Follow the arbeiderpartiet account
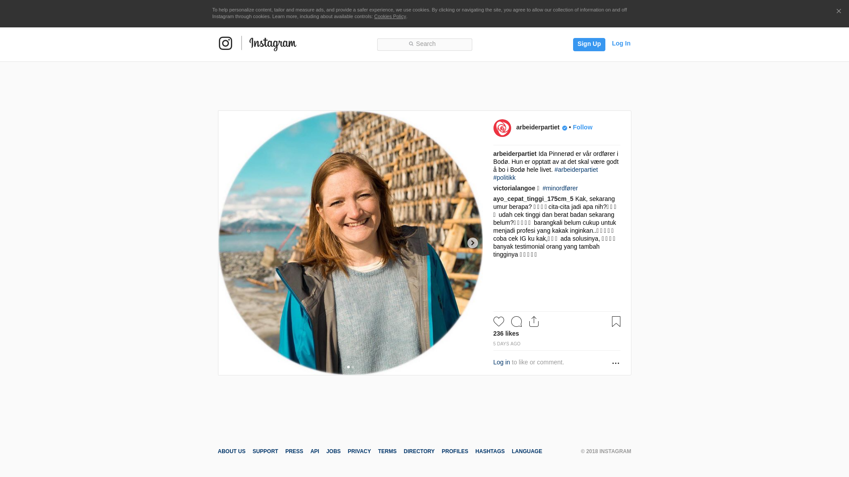The width and height of the screenshot is (849, 477). [x=582, y=127]
